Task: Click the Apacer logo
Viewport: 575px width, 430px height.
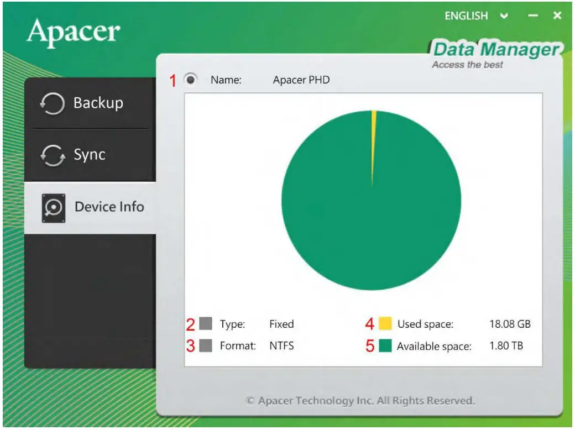Action: (x=72, y=33)
